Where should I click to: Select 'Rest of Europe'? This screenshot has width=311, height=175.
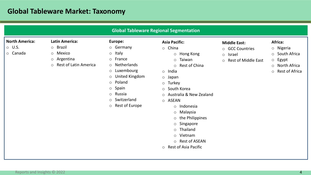coord(128,105)
